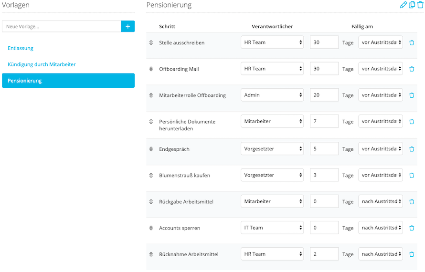The width and height of the screenshot is (425, 272).
Task: Open IT Team dropdown for Accounts sperren
Action: [x=272, y=228]
